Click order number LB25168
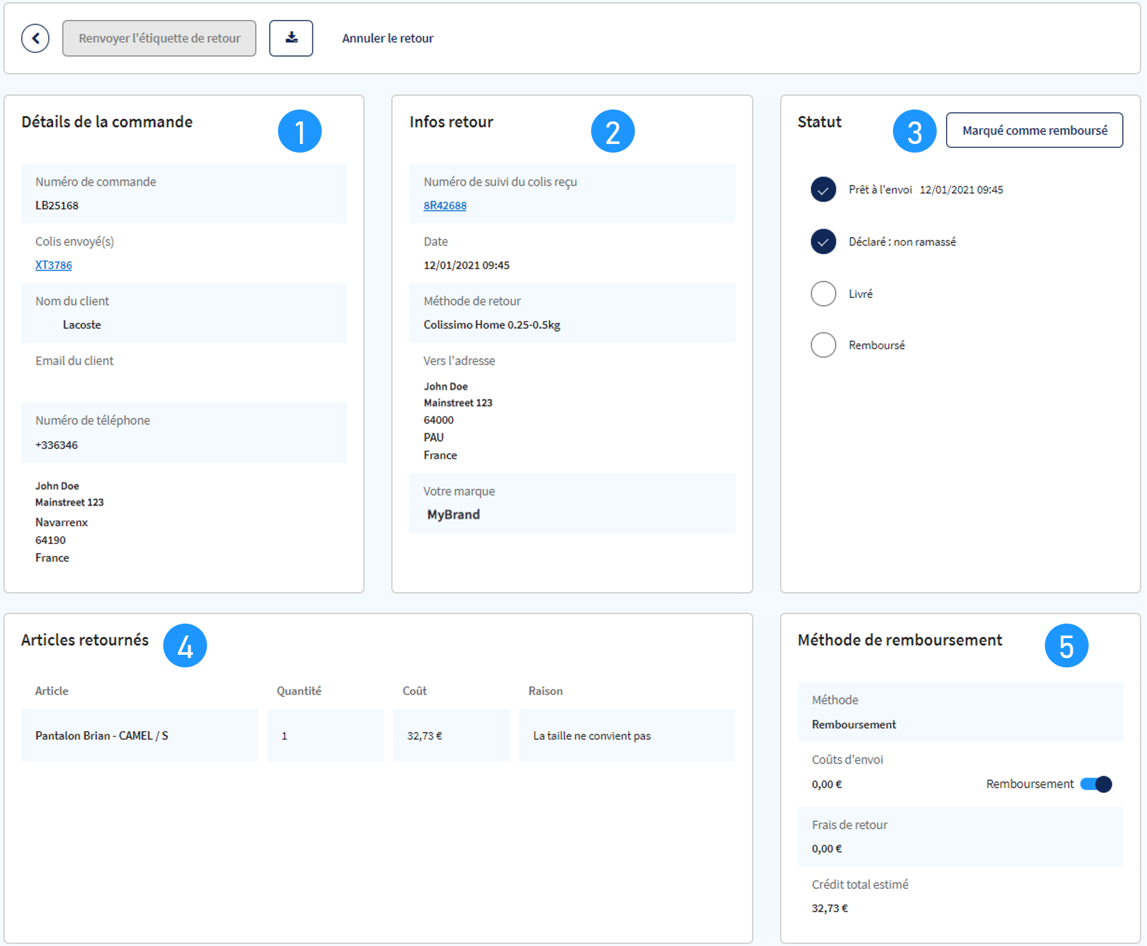This screenshot has width=1147, height=946. click(57, 206)
